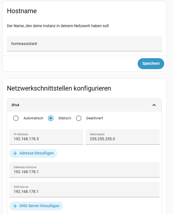Click the Hostname card title
Image resolution: width=173 pixels, height=214 pixels.
pyautogui.click(x=22, y=11)
